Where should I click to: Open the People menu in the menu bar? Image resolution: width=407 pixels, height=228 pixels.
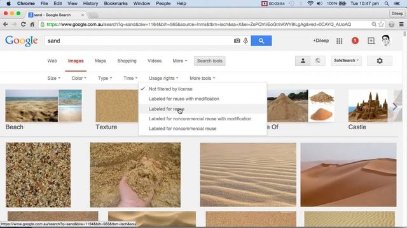[x=163, y=3]
